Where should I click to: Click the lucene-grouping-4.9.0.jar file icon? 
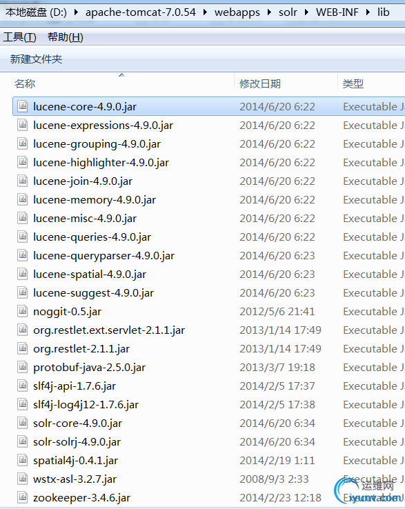click(22, 143)
